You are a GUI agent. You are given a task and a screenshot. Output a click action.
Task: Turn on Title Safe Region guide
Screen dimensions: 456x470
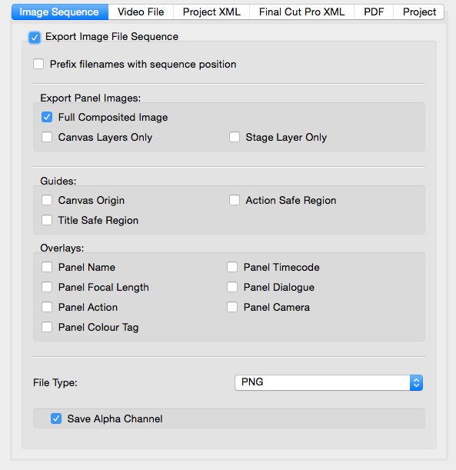(47, 220)
